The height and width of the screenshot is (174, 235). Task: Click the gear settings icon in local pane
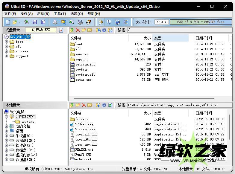click(x=104, y=105)
